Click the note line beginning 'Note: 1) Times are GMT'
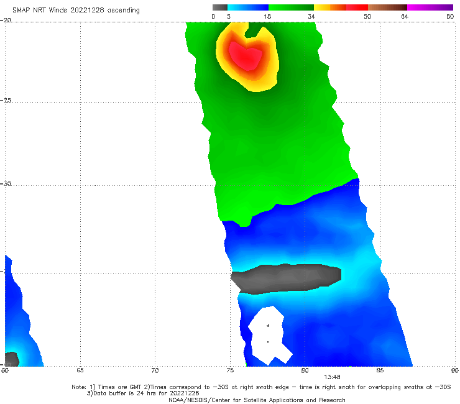 click(x=261, y=387)
